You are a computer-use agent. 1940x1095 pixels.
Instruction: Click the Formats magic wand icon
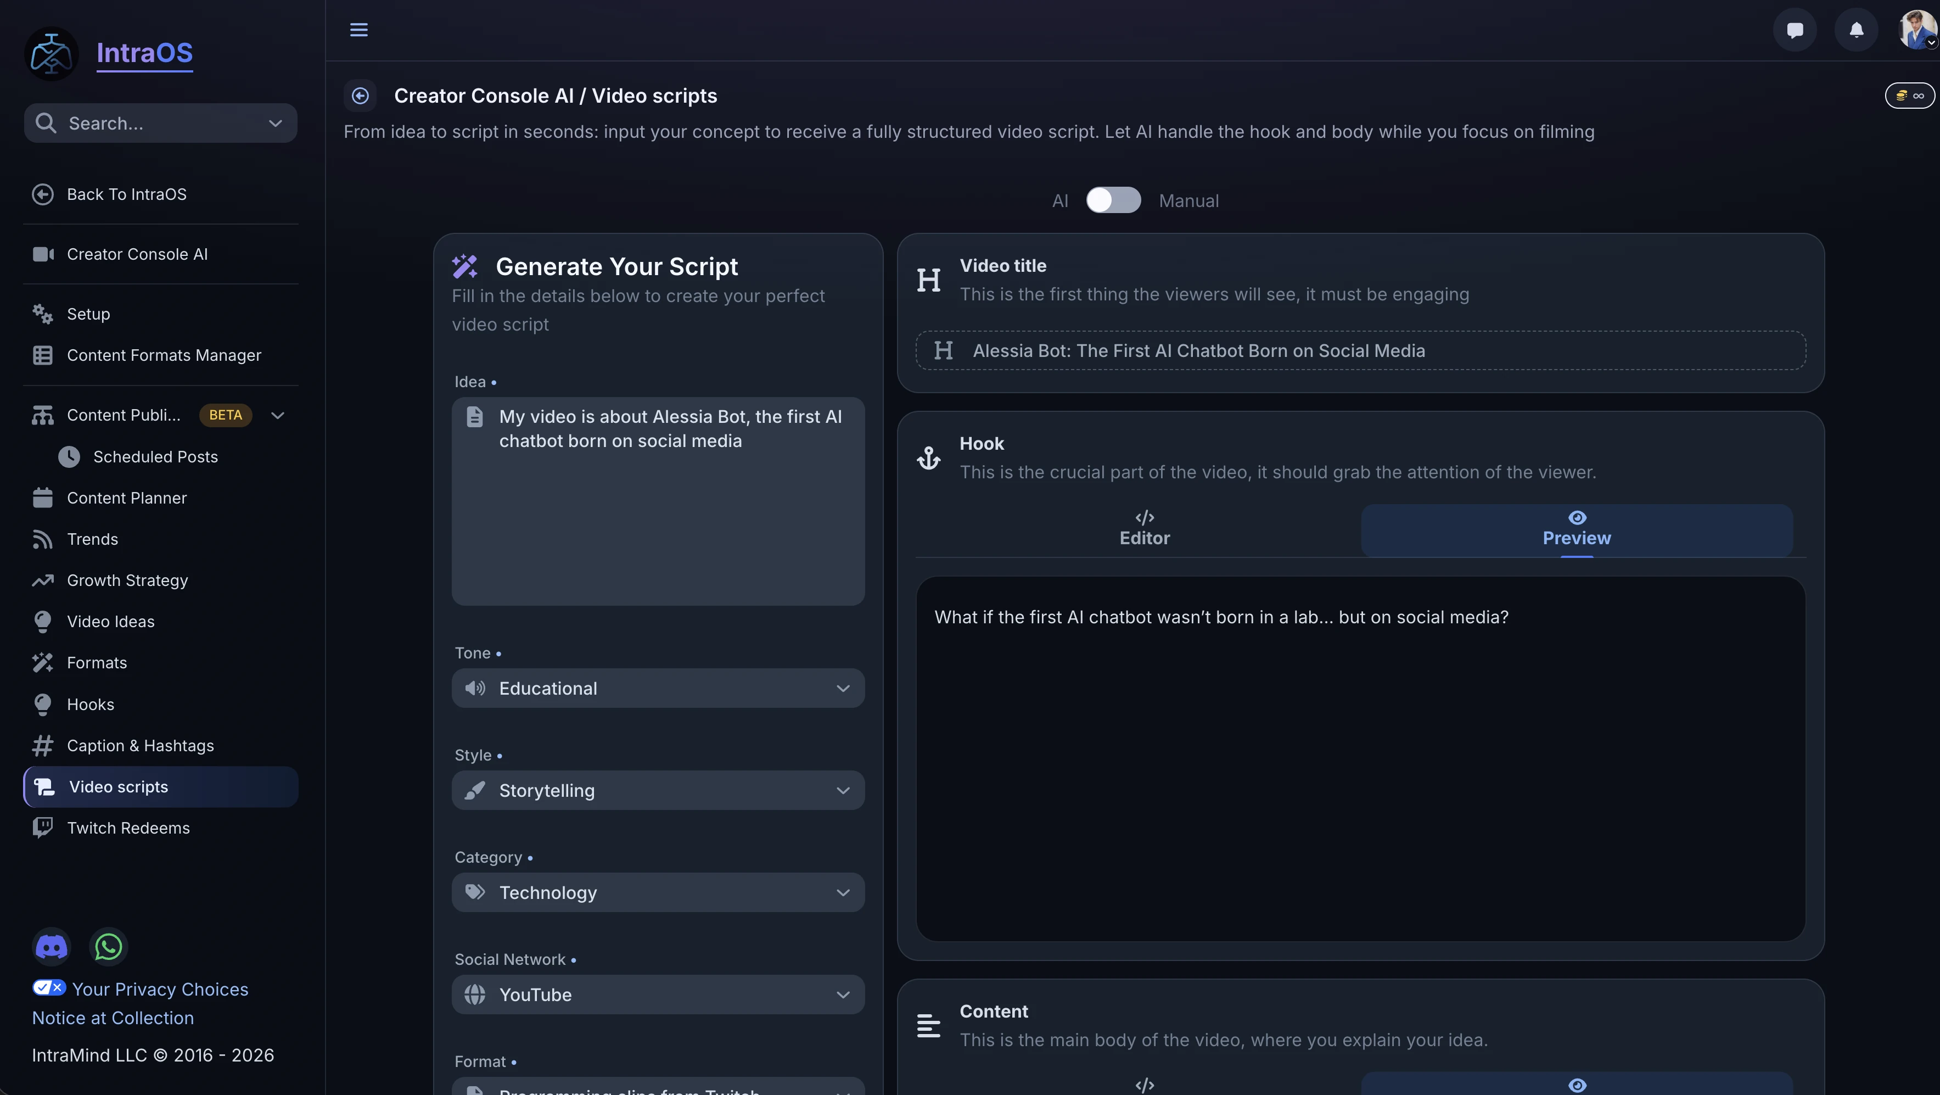coord(43,662)
